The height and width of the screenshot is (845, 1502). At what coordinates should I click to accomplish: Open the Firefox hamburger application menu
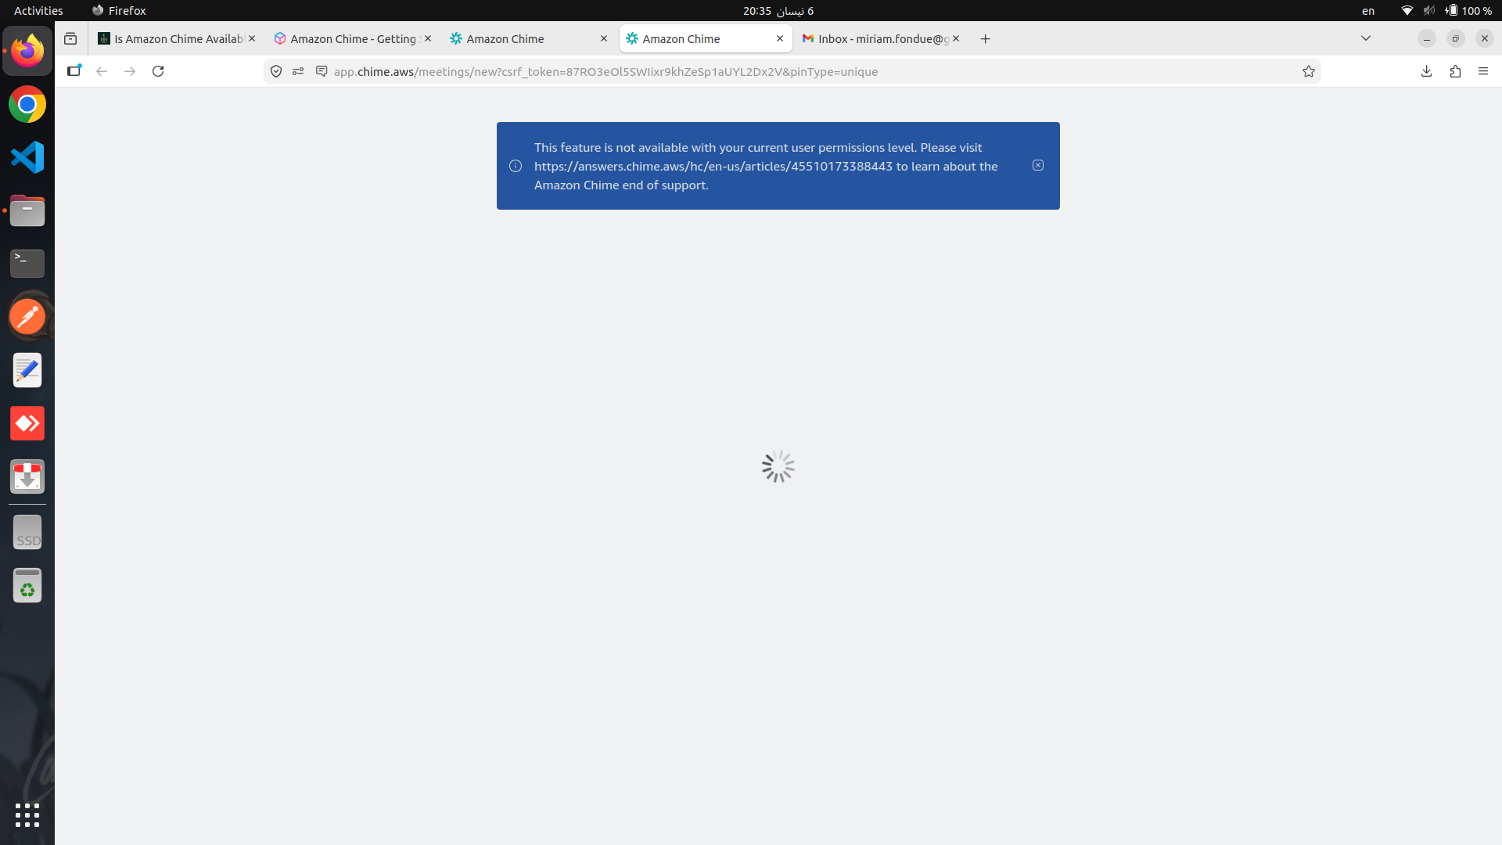pyautogui.click(x=1483, y=71)
